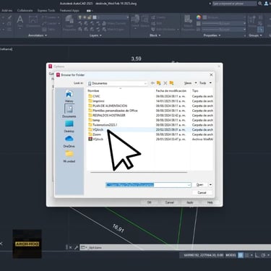Switch to the Featured Apps ribbon tab
271x271 pixels.
[69, 11]
